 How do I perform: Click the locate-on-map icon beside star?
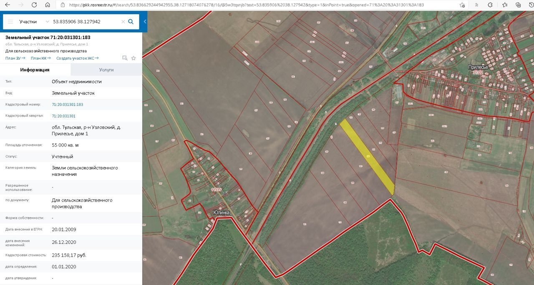[124, 58]
